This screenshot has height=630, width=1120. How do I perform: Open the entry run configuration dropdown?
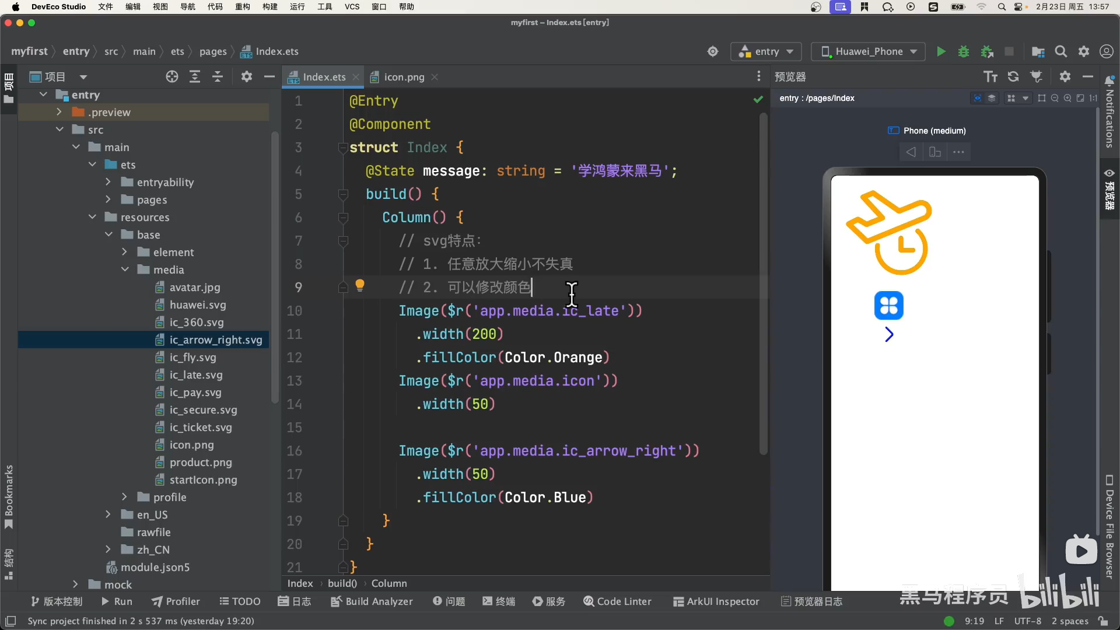(766, 51)
